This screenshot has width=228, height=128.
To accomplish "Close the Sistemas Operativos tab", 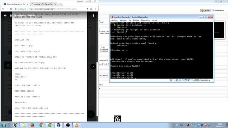I will point(27,4).
